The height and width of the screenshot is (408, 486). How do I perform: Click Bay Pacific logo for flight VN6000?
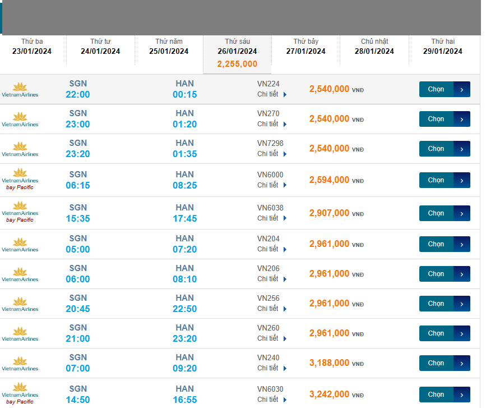click(x=20, y=180)
